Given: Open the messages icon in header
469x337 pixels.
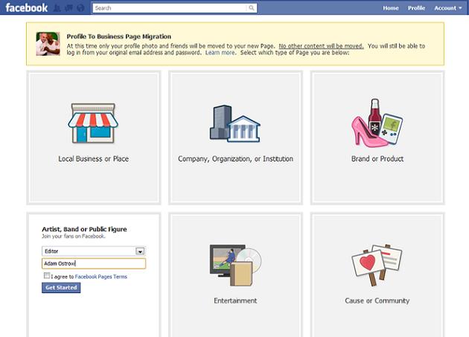Looking at the screenshot, I should click(68, 8).
